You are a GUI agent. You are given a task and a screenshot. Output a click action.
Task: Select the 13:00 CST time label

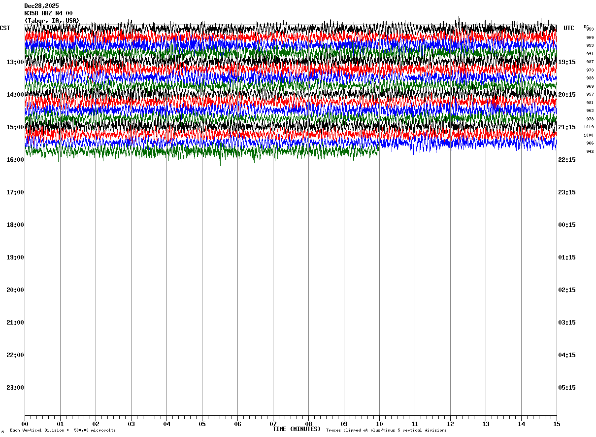point(15,62)
